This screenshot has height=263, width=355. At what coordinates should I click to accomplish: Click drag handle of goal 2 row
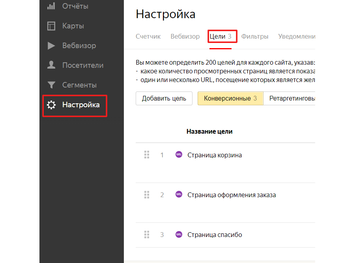(147, 195)
